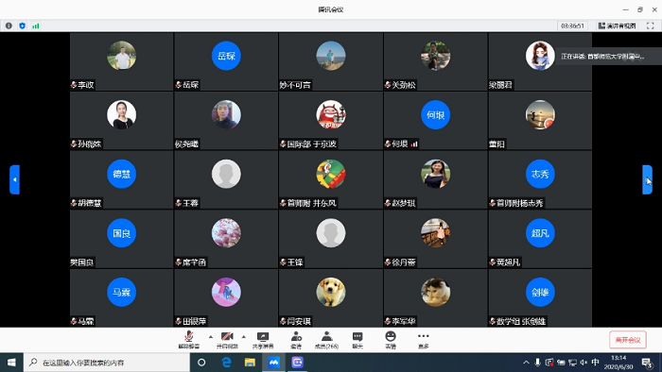Click the blue security shield icon
The image size is (662, 372).
pos(23,25)
